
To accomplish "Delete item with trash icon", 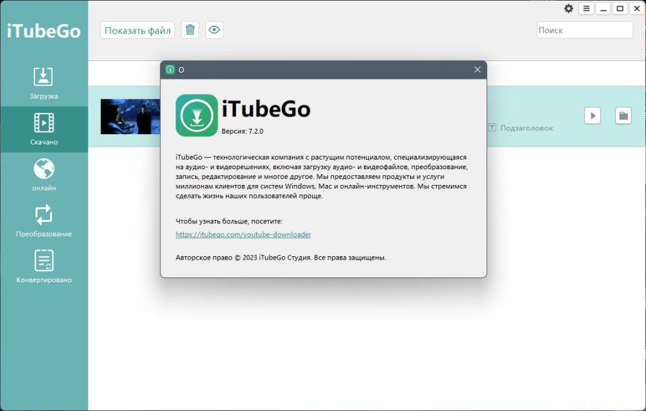I will coord(190,30).
